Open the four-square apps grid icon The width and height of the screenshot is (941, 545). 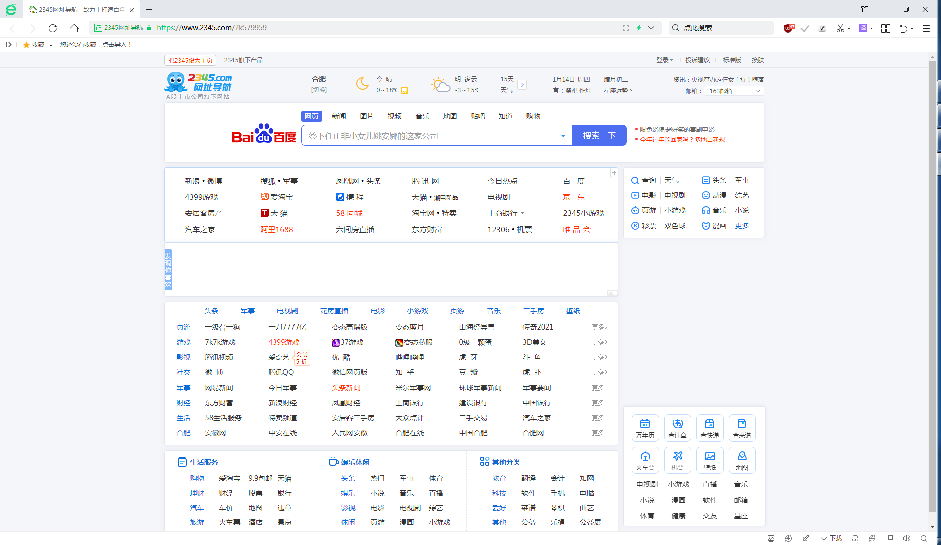[886, 28]
